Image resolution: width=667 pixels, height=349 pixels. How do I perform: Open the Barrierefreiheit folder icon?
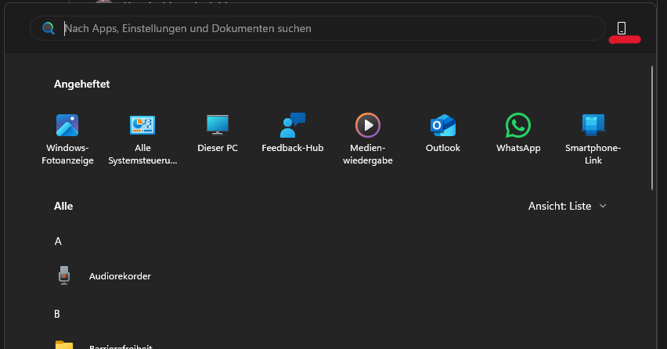(x=64, y=345)
